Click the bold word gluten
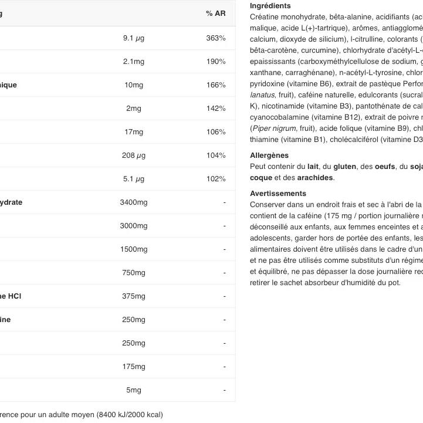This screenshot has height=423, width=423. [x=344, y=167]
